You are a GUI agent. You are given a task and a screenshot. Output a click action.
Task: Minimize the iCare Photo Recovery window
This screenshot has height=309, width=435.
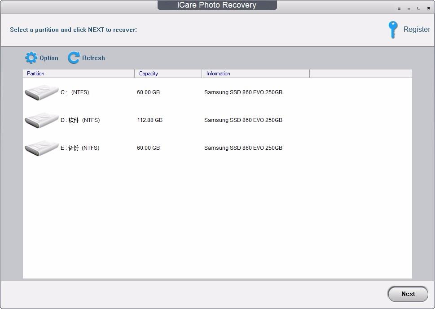409,9
